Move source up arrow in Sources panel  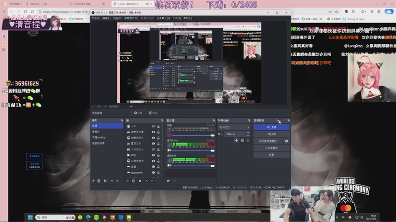pos(146,181)
